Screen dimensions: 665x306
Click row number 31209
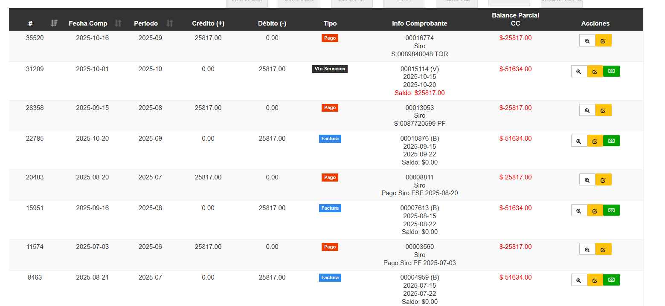coord(35,69)
